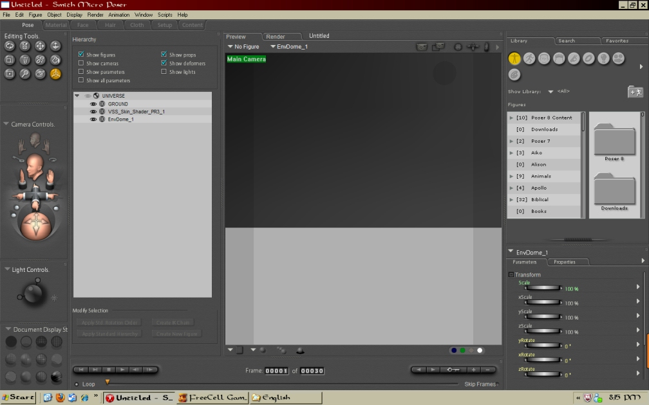Viewport: 649px width, 405px height.
Task: Open the Show Library dropdown arrow
Action: coord(550,92)
